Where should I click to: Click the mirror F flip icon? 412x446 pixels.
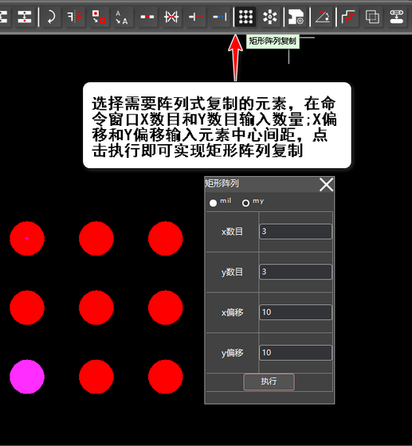[75, 17]
